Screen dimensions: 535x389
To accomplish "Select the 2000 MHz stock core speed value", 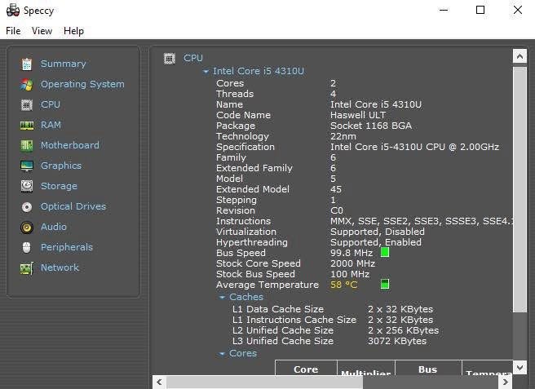I will click(x=353, y=263).
